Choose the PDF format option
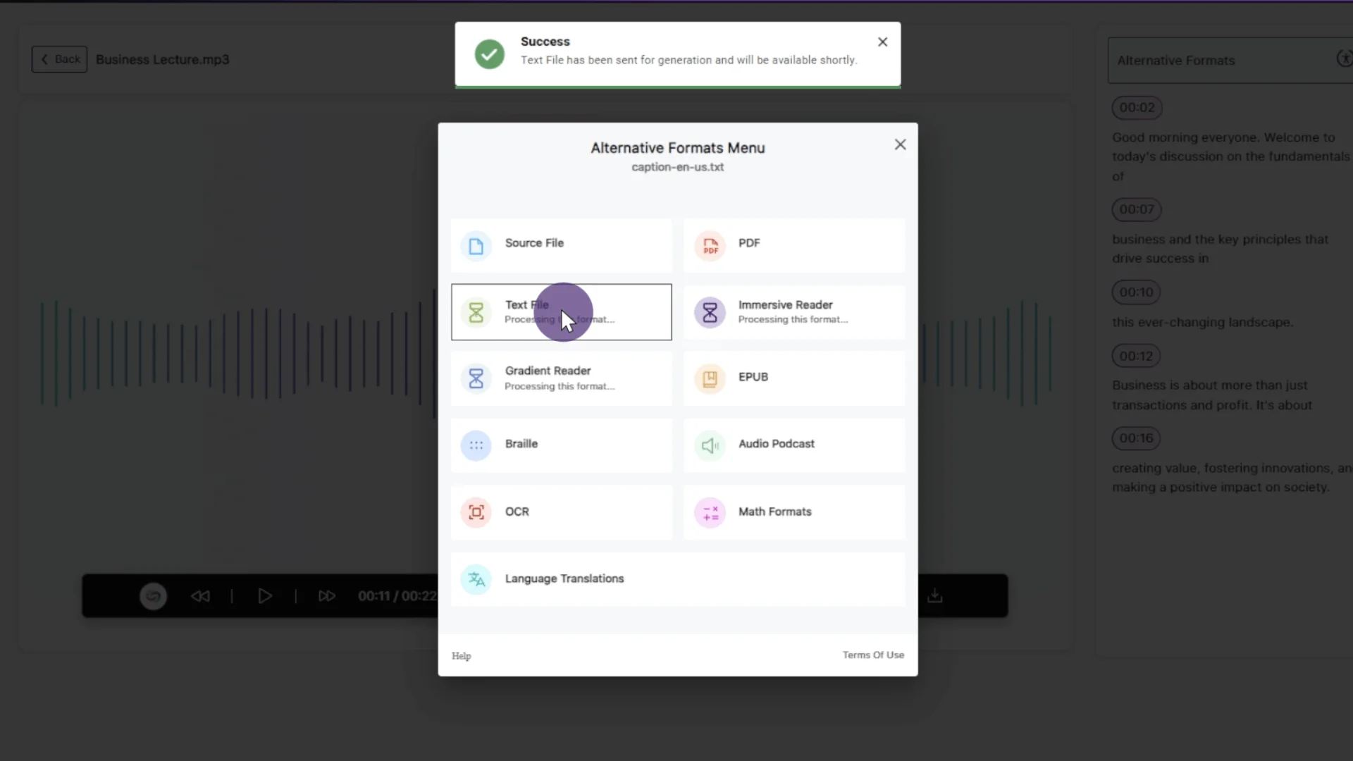The width and height of the screenshot is (1353, 761). point(794,245)
